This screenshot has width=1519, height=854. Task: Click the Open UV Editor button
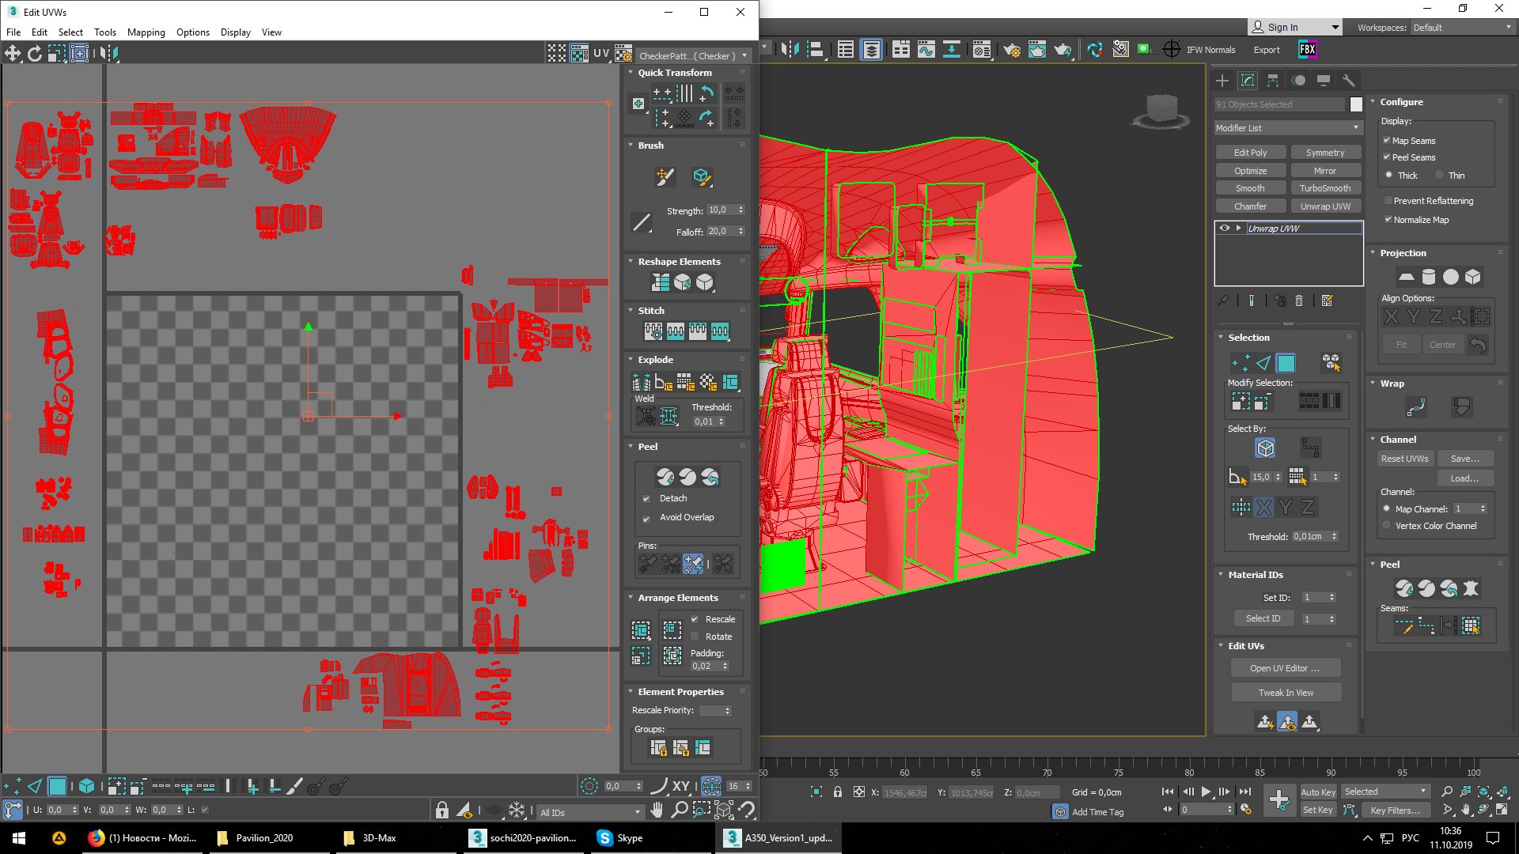pos(1285,668)
